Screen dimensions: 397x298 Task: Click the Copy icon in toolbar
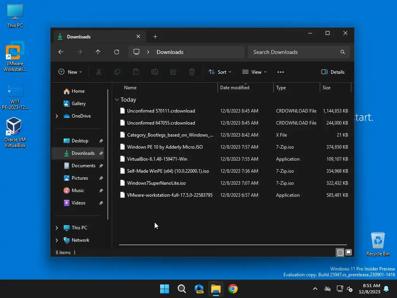coord(117,72)
